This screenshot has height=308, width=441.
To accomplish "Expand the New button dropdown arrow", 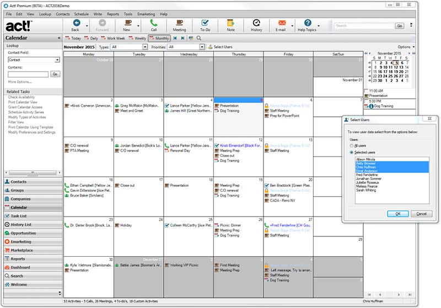I will [138, 26].
